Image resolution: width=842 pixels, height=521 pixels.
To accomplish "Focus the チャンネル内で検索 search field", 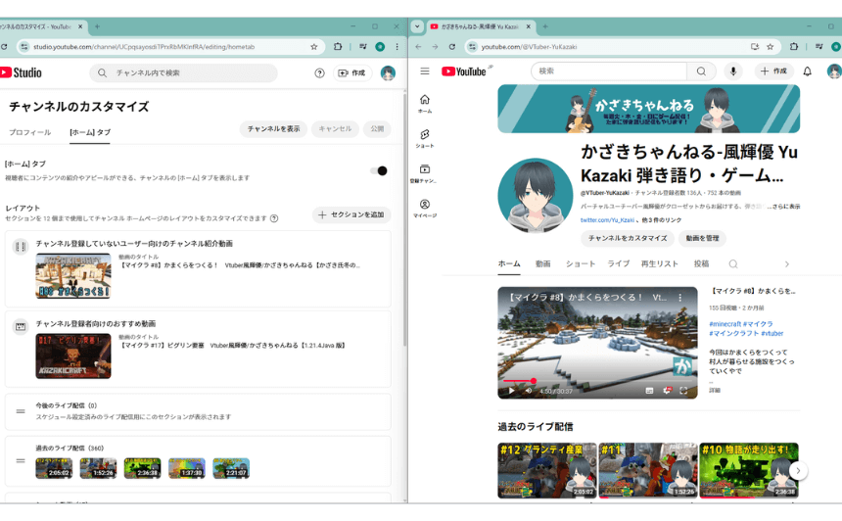I will 184,73.
